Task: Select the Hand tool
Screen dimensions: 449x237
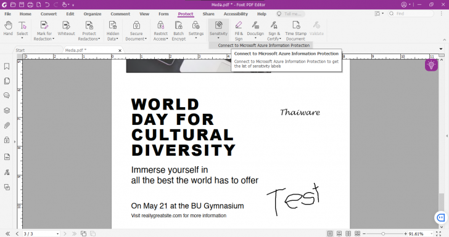Action: point(8,28)
